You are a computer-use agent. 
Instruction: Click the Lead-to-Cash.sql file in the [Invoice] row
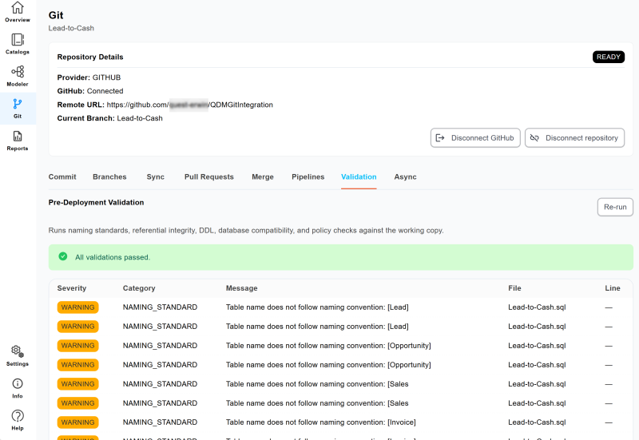[537, 422]
